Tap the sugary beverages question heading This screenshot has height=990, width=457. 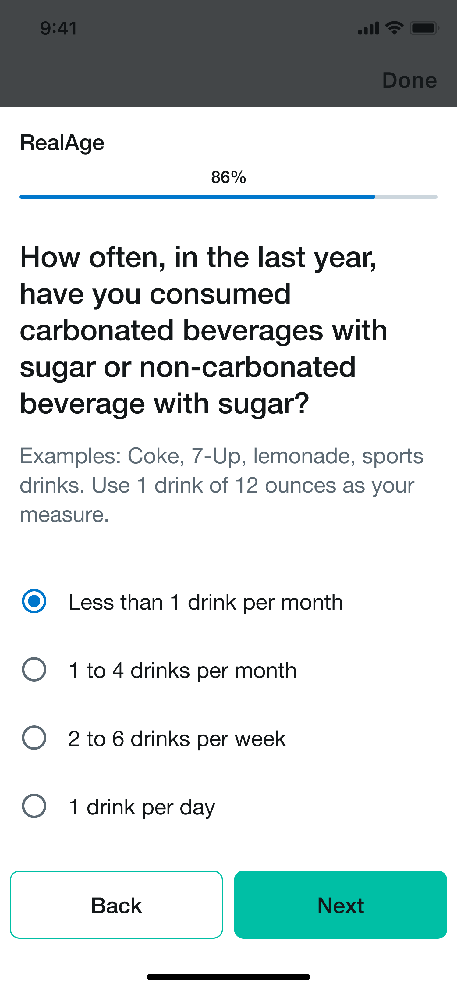(204, 330)
